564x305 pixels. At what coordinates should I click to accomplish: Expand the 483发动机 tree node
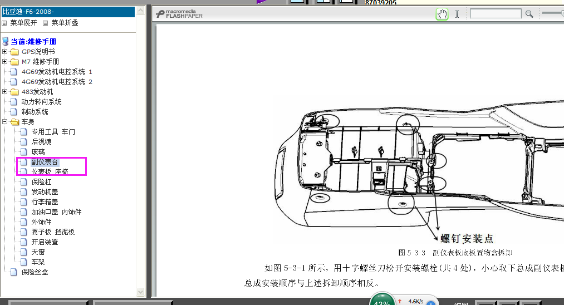[x=5, y=92]
